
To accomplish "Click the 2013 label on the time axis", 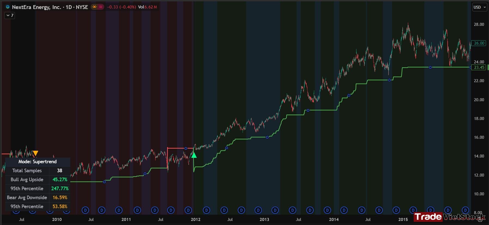I will (x=264, y=219).
